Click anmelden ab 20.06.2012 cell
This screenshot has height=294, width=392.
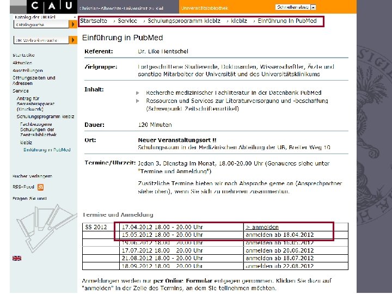pyautogui.click(x=296, y=250)
